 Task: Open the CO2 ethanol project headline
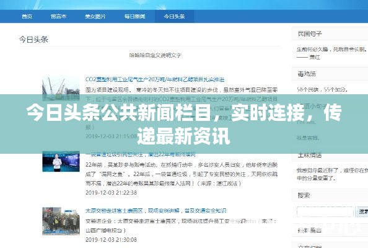(155, 79)
